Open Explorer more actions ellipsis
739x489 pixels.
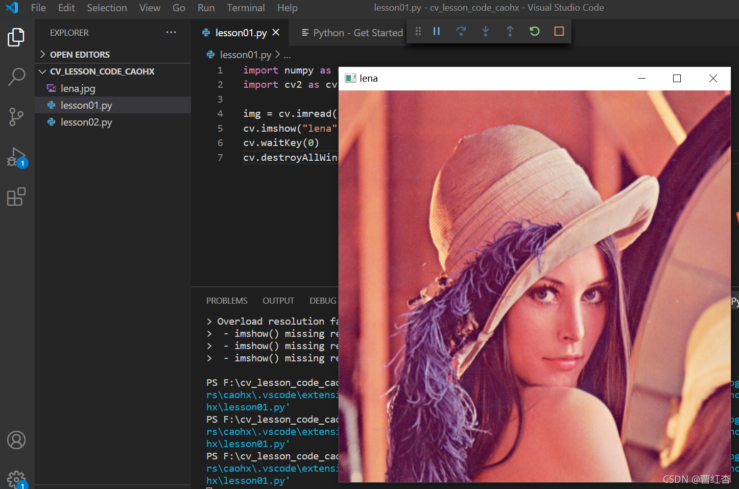coord(171,32)
